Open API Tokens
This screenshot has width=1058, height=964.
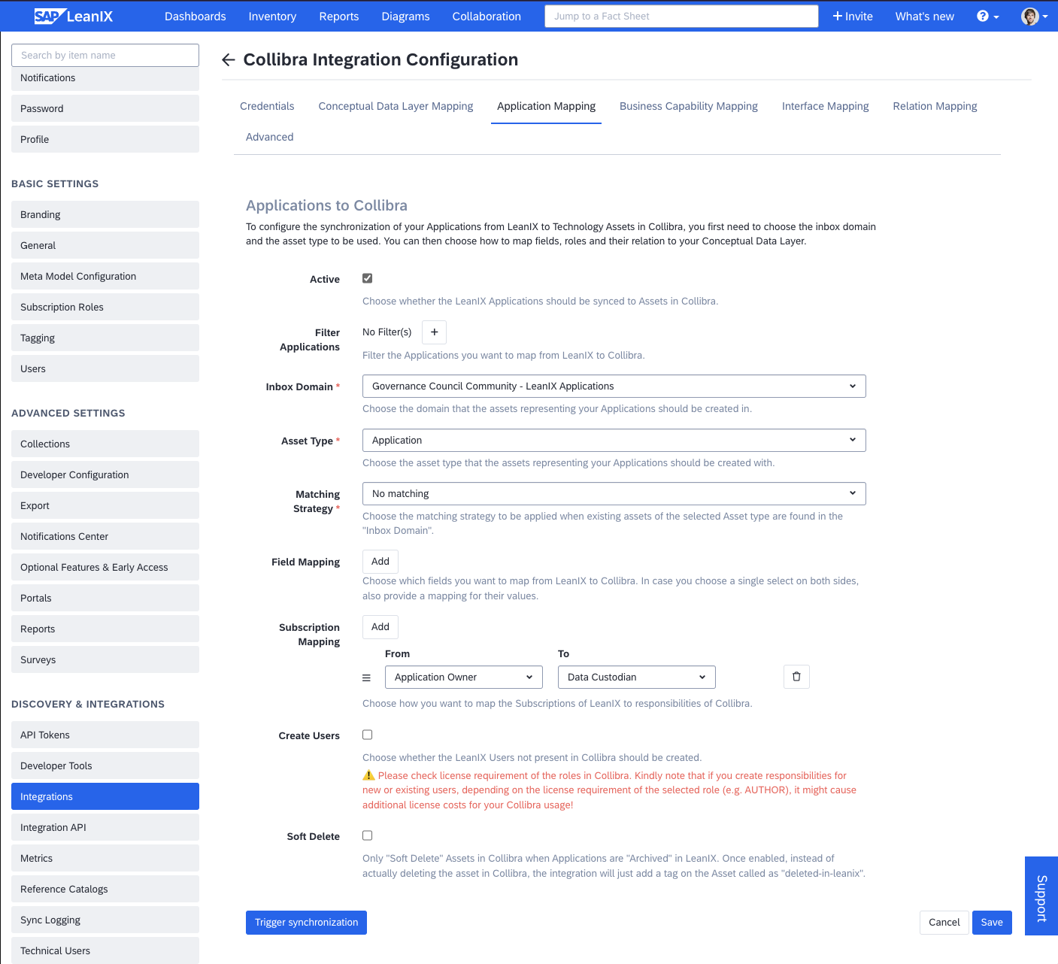(x=105, y=735)
